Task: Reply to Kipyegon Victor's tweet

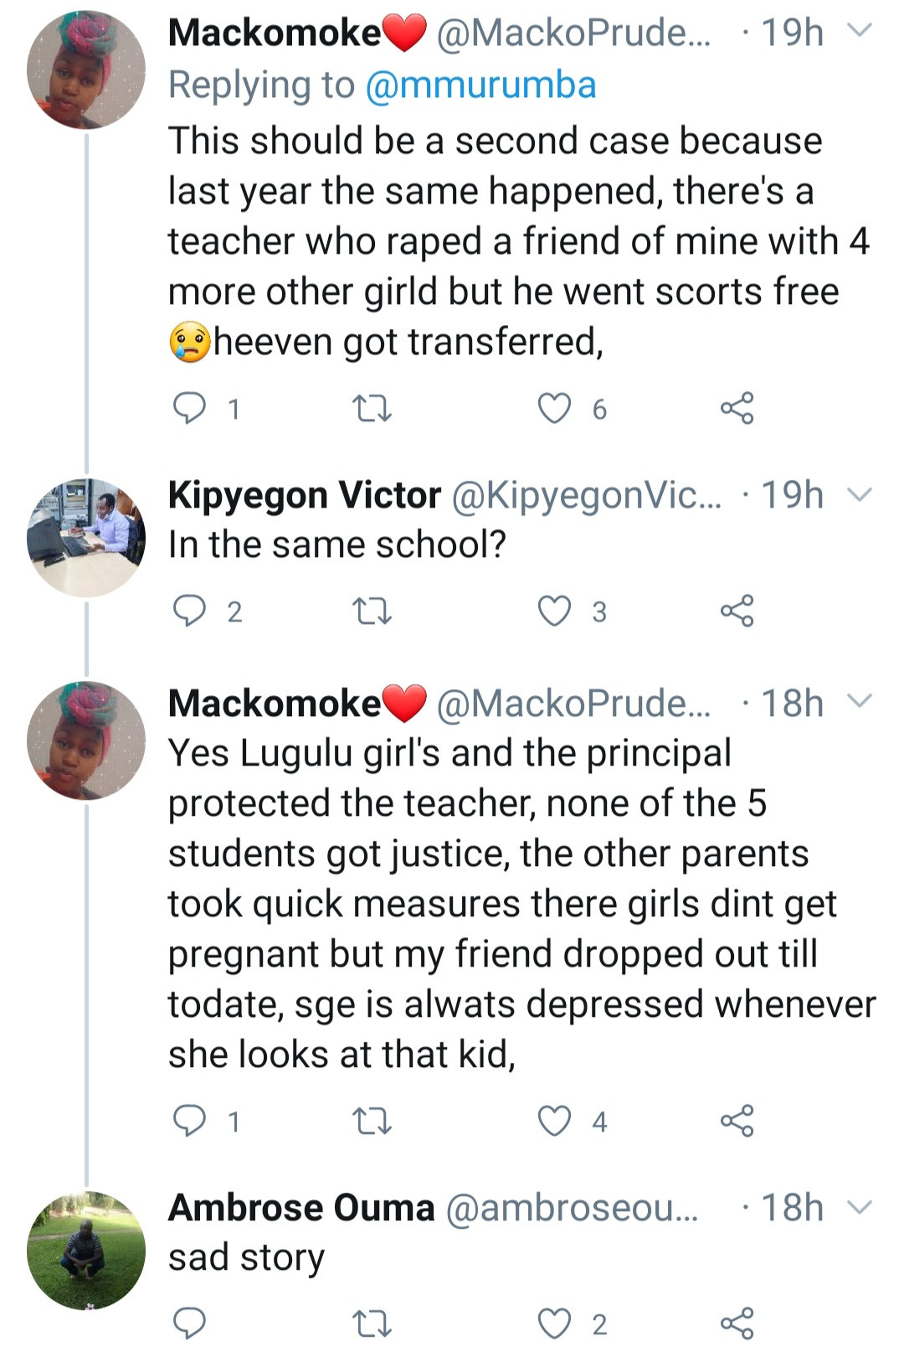Action: tap(189, 611)
